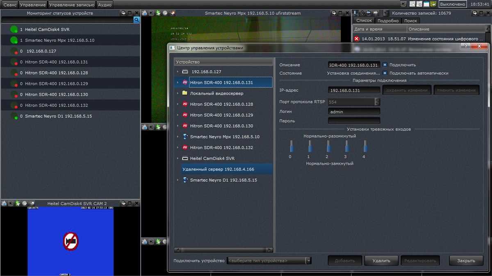Click the split divider icon in event log toolbar
The image size is (492, 276).
pos(362,13)
